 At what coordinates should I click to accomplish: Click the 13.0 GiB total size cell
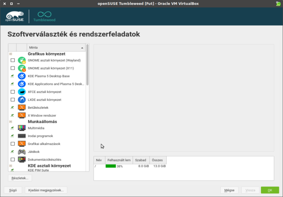tap(160, 166)
